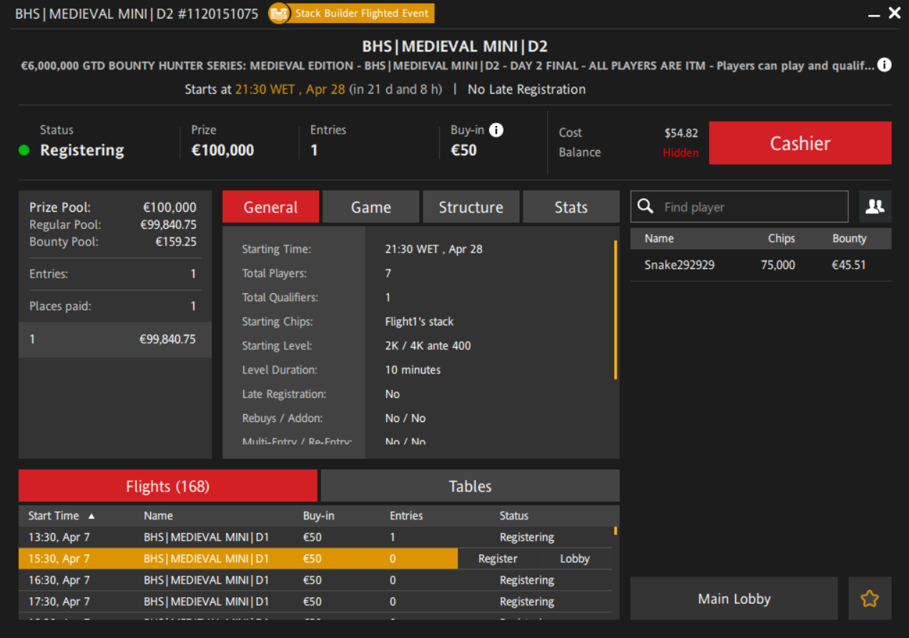Close the tournament lobby window
Image resolution: width=909 pixels, height=638 pixels.
(895, 13)
